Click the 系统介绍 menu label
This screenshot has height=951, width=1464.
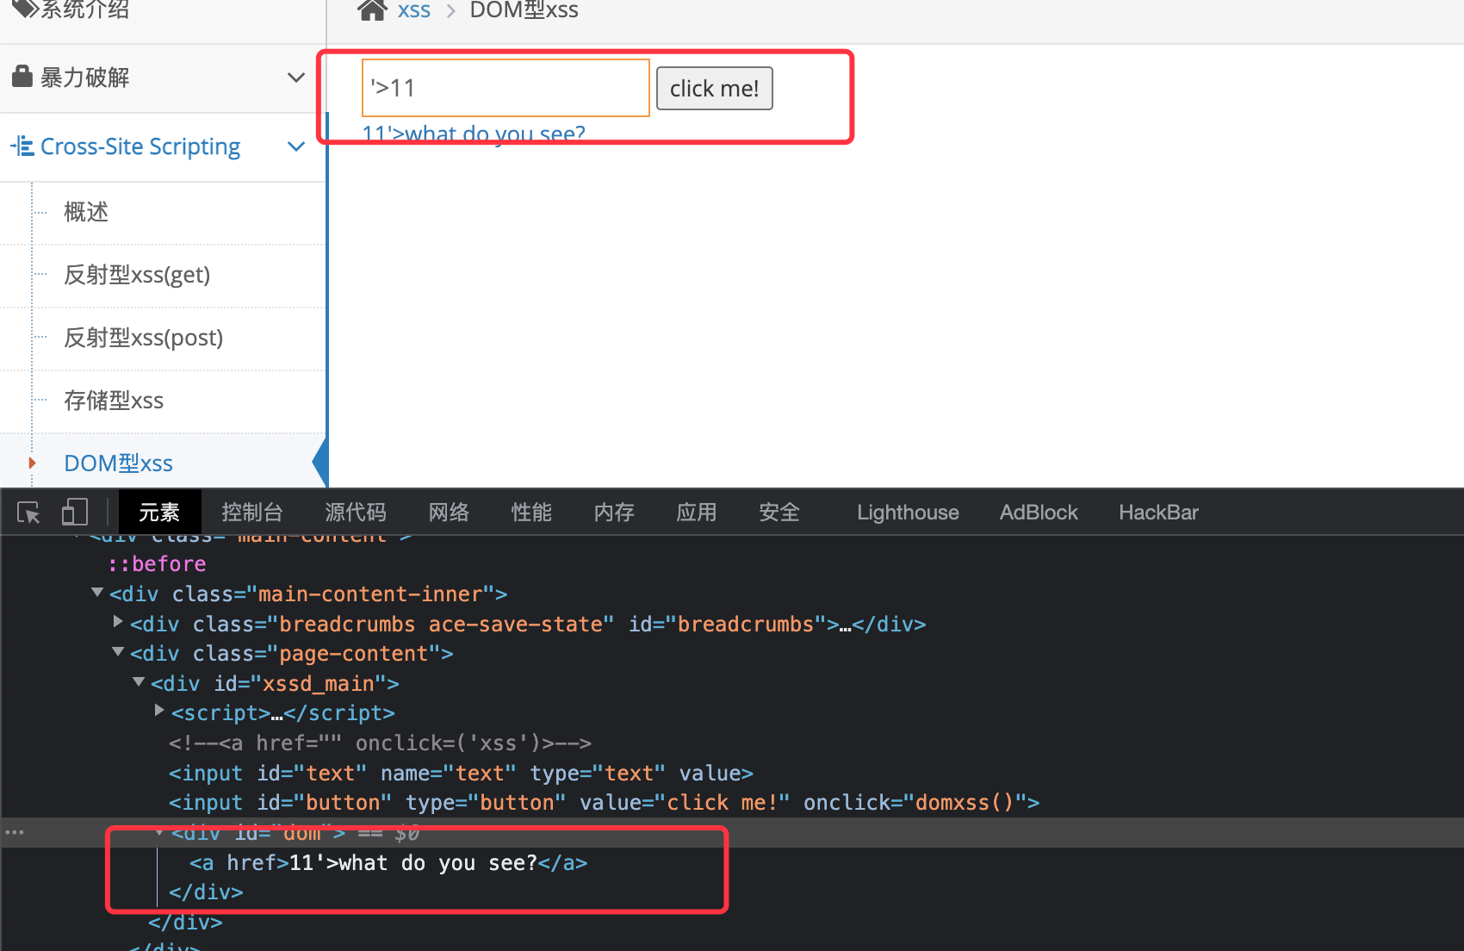[85, 9]
